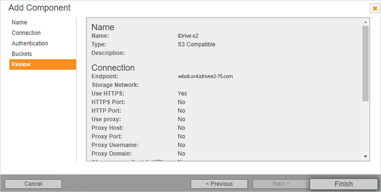Image resolution: width=381 pixels, height=192 pixels.
Task: Select the Review step
Action: click(21, 65)
